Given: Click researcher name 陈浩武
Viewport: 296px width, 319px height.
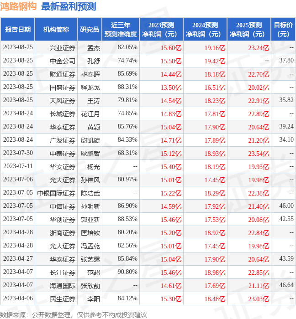Looking at the screenshot, I should tap(90, 193).
